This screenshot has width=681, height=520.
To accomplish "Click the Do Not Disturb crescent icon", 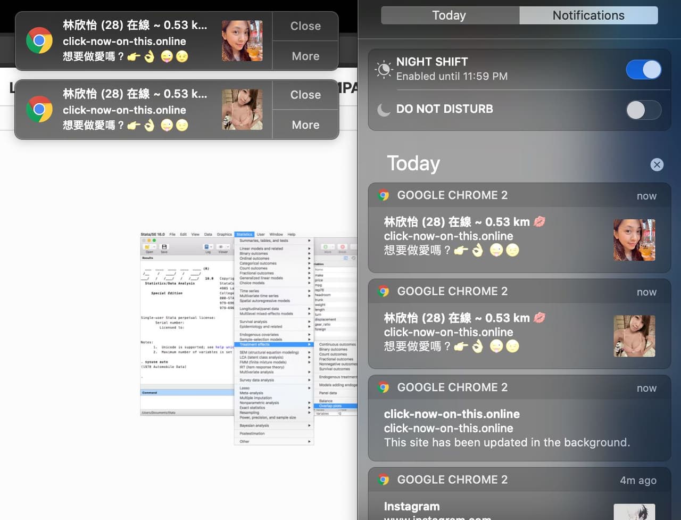I will click(384, 110).
